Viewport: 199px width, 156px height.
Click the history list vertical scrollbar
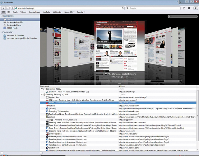pos(198,116)
